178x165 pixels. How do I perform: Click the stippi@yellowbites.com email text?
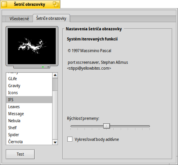pos(89,68)
